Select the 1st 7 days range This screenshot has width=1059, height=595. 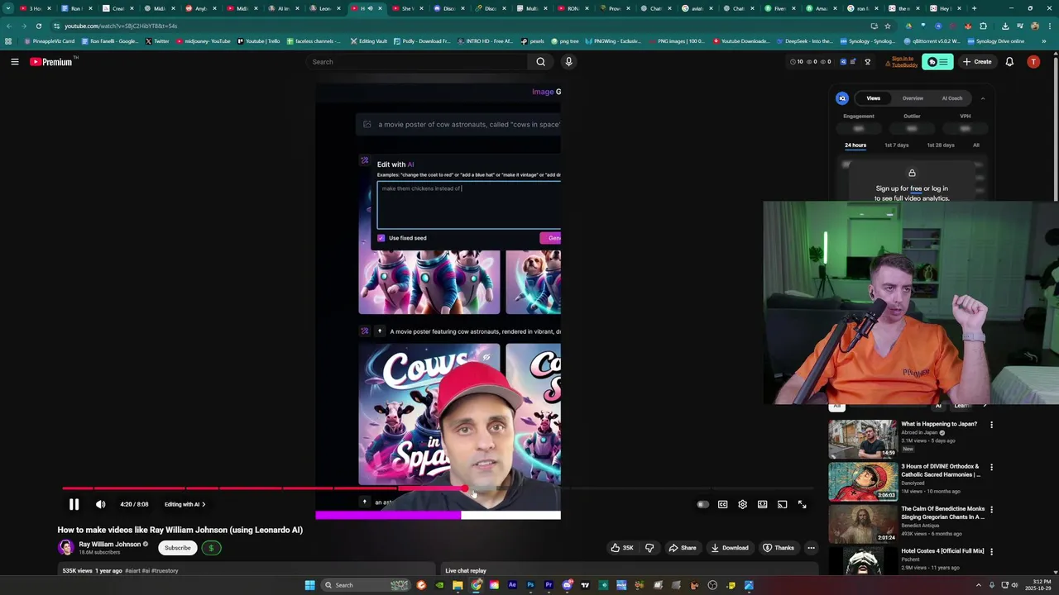tap(896, 145)
